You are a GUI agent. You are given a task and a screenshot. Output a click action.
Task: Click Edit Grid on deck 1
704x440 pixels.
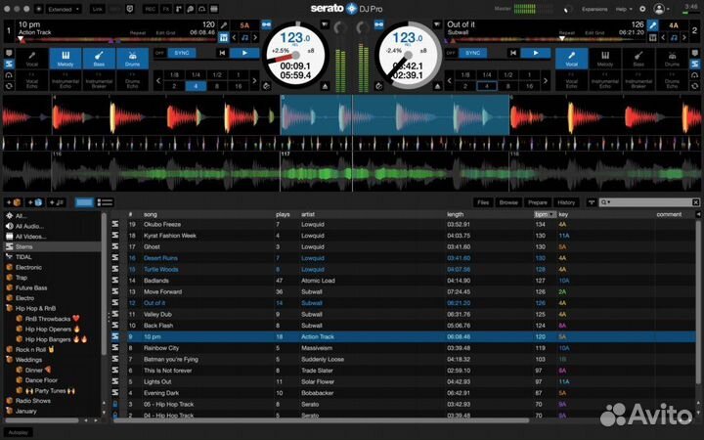point(165,33)
